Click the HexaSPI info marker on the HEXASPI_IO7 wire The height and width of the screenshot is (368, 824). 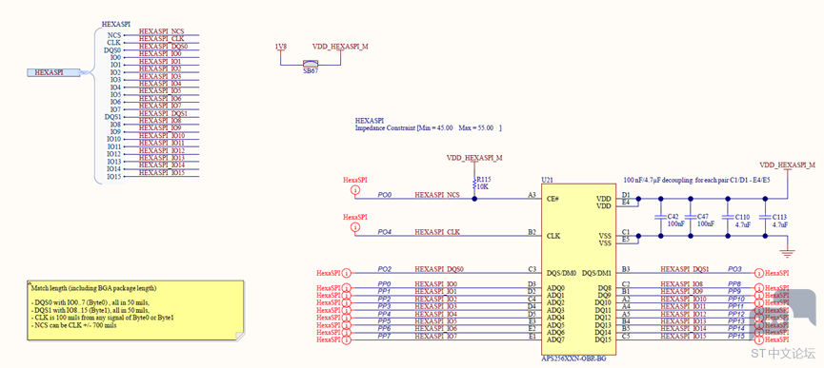pos(347,340)
